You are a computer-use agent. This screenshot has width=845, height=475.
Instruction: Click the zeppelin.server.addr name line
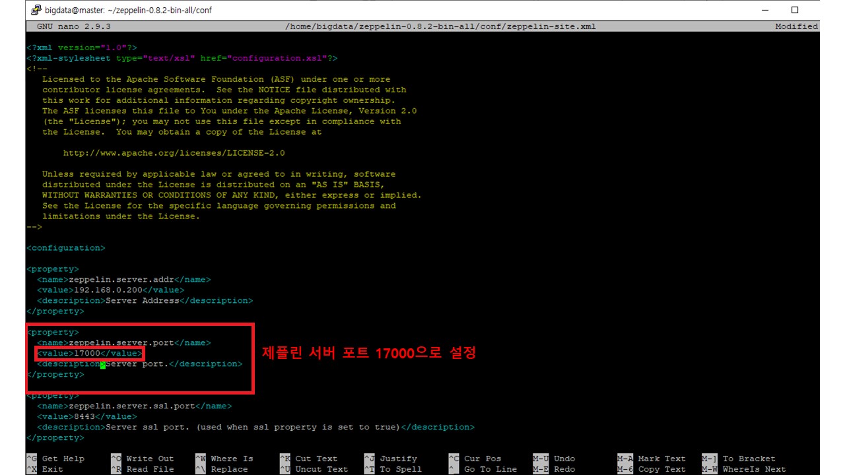[x=124, y=280]
